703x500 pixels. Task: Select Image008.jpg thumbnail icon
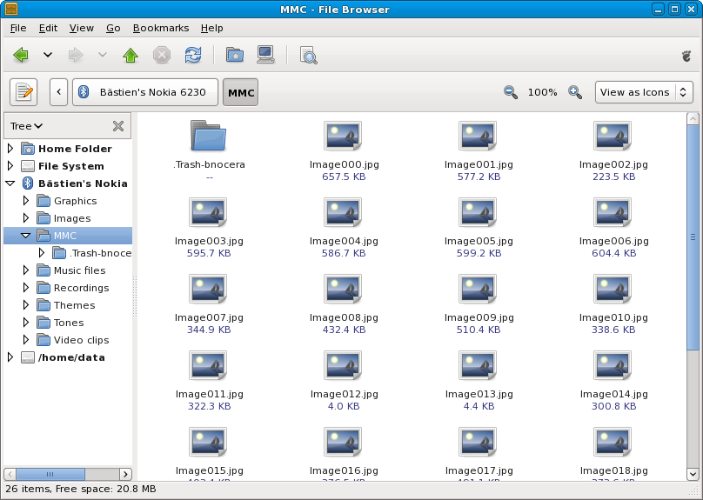(x=343, y=289)
